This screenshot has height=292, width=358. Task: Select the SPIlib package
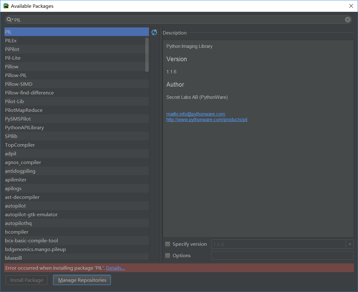(77, 136)
